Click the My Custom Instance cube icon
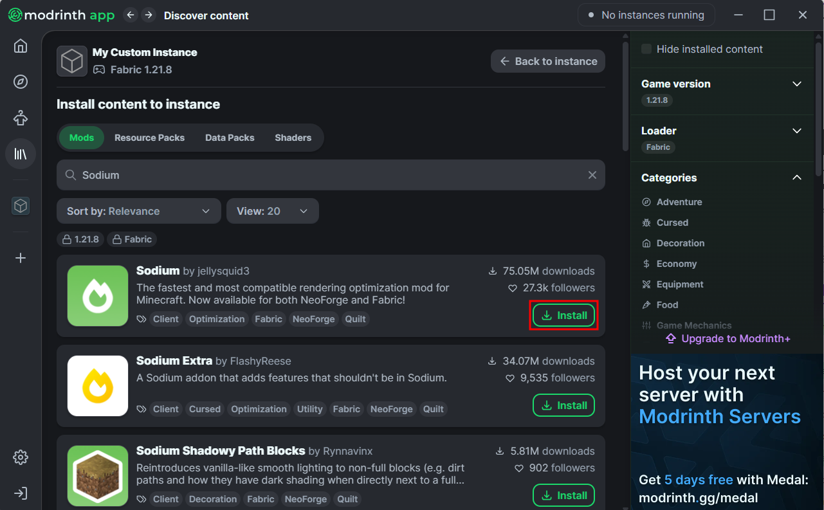The image size is (824, 510). [72, 61]
